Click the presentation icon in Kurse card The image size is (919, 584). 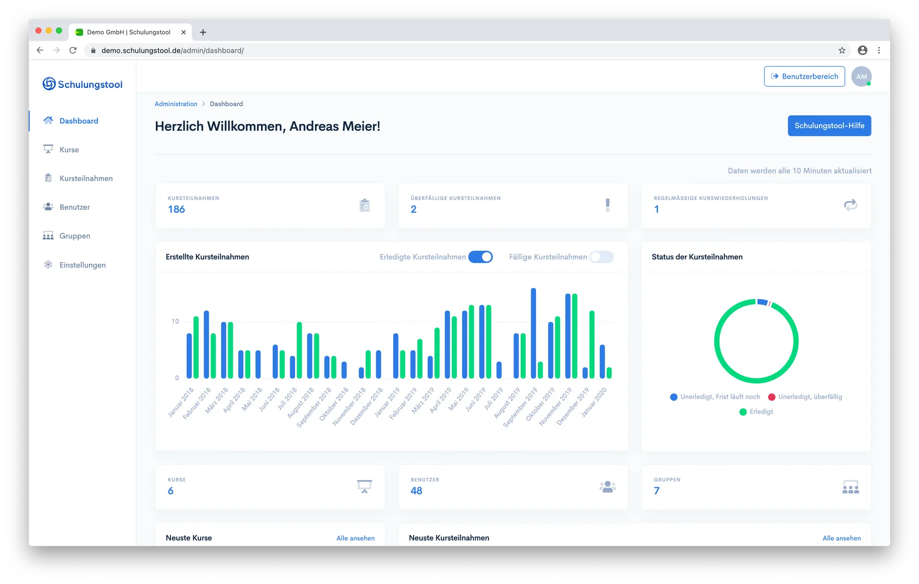tap(365, 486)
